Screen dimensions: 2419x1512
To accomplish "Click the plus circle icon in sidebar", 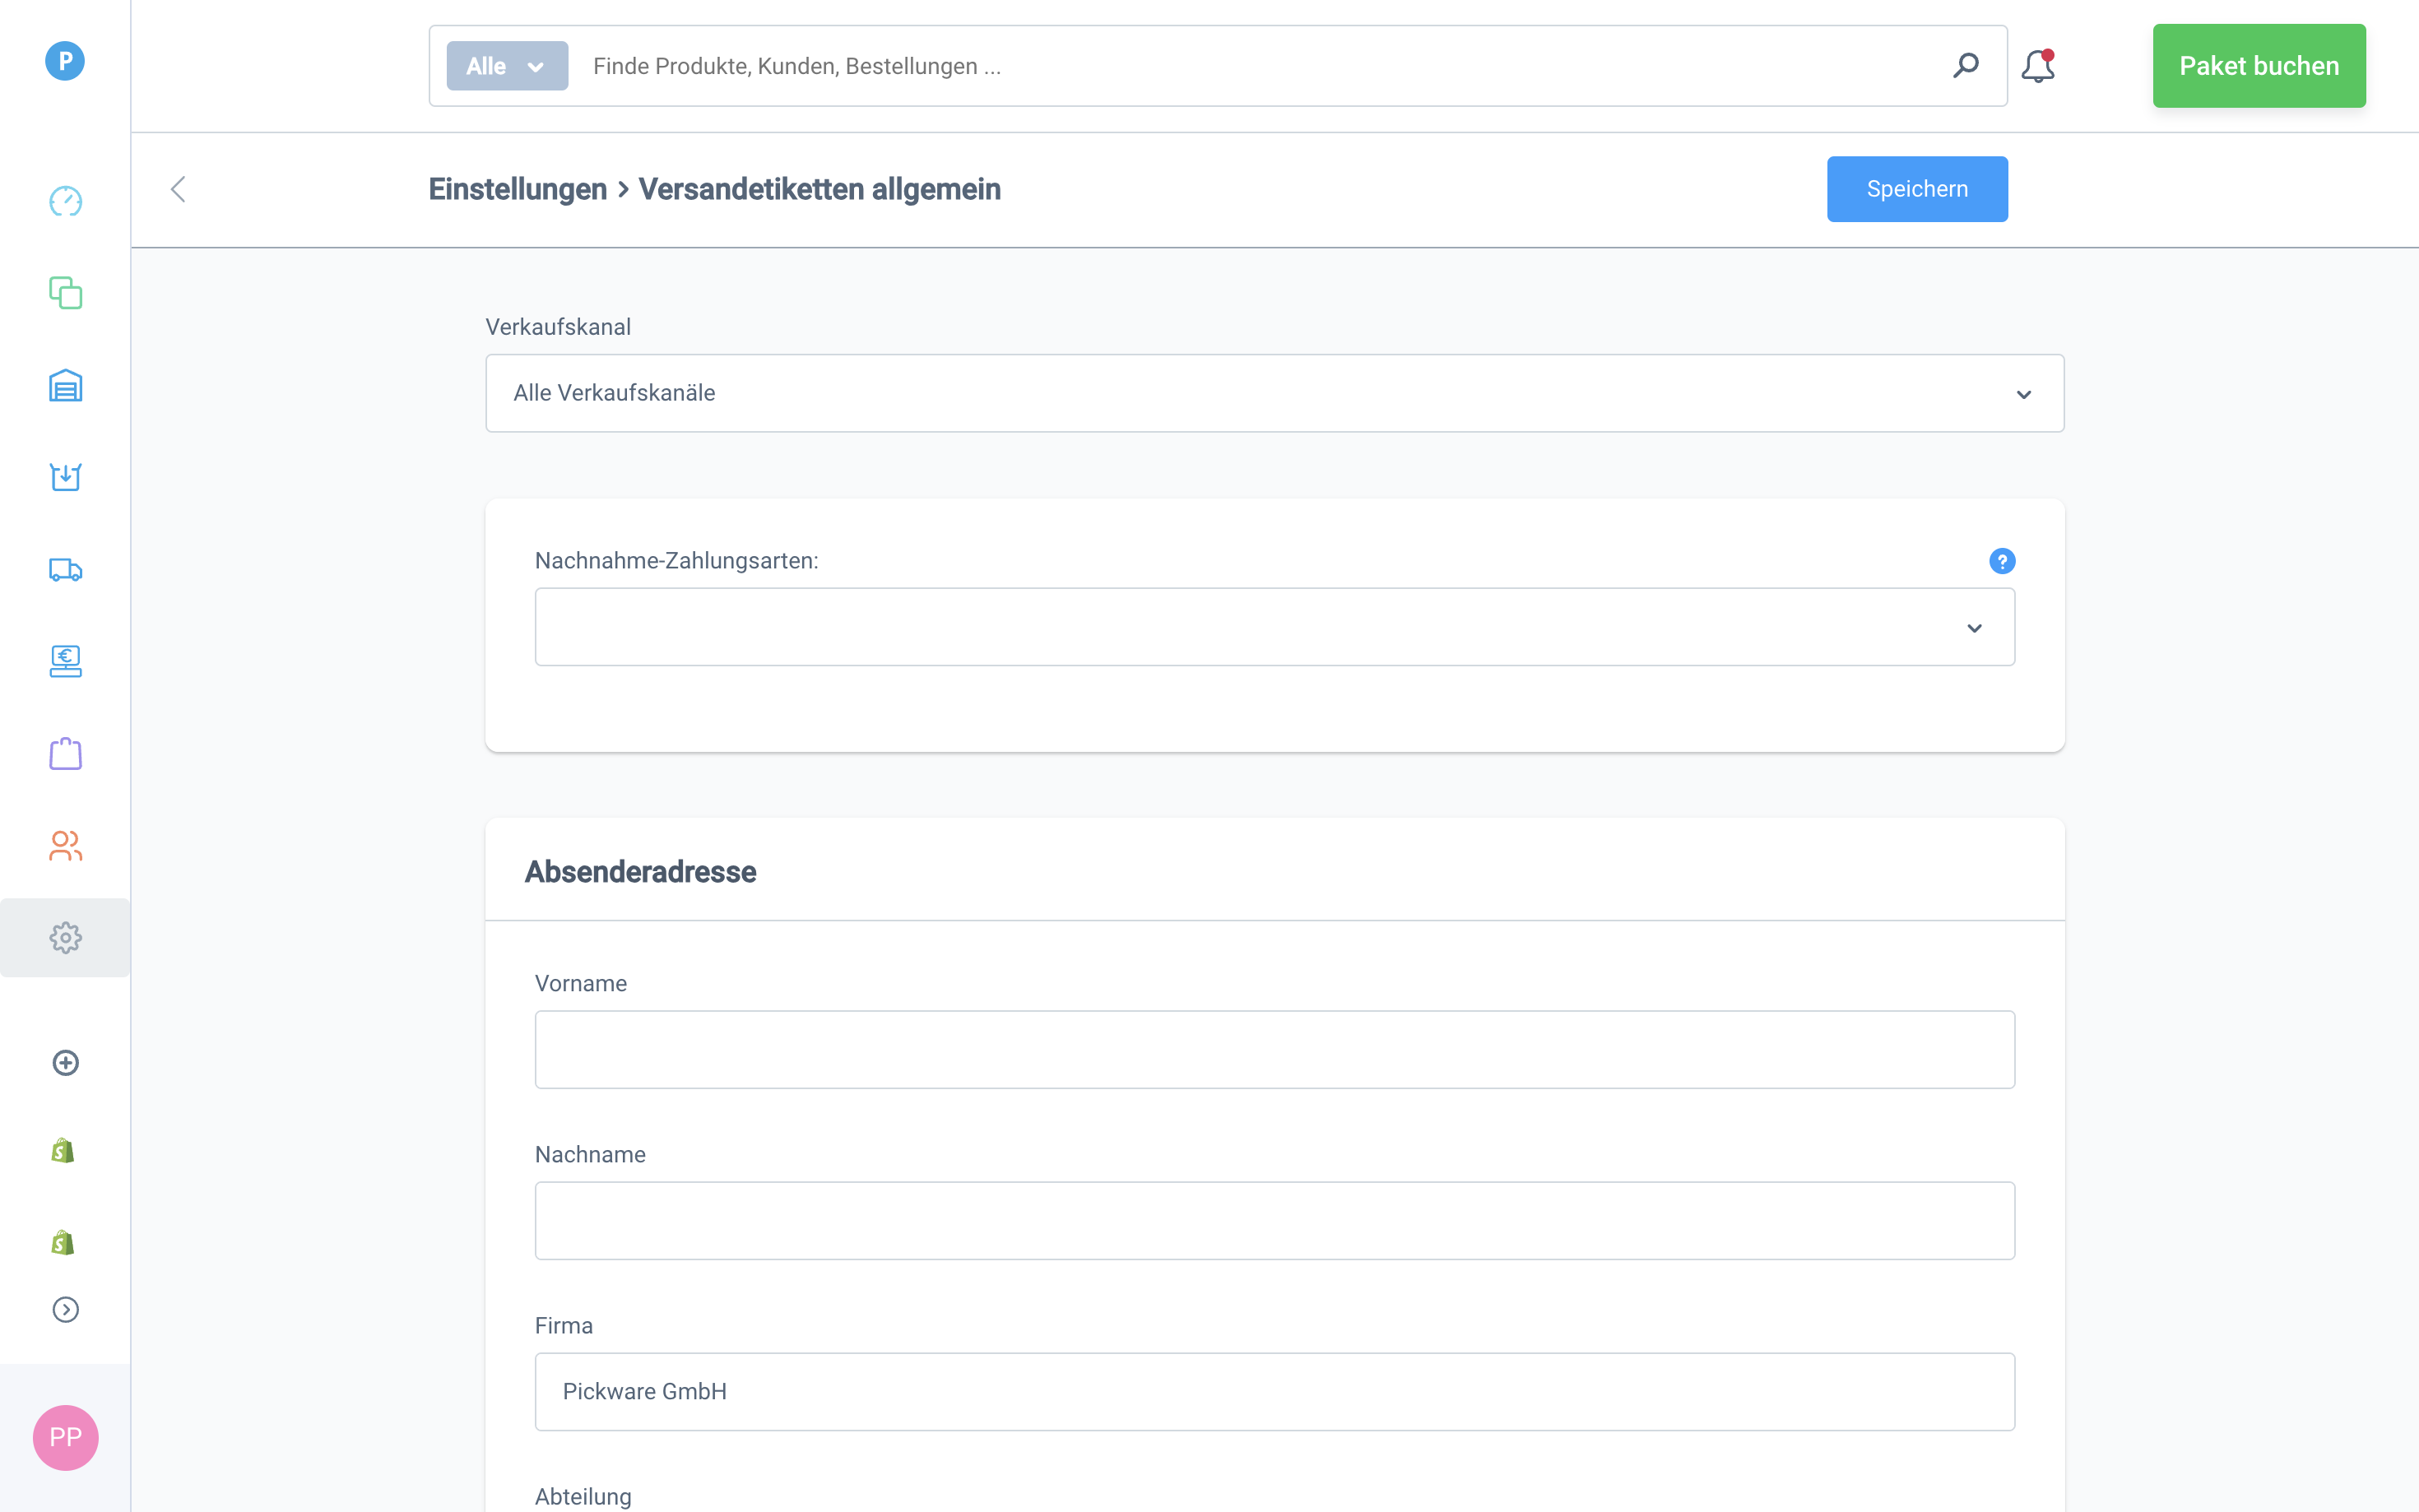I will click(x=65, y=1062).
